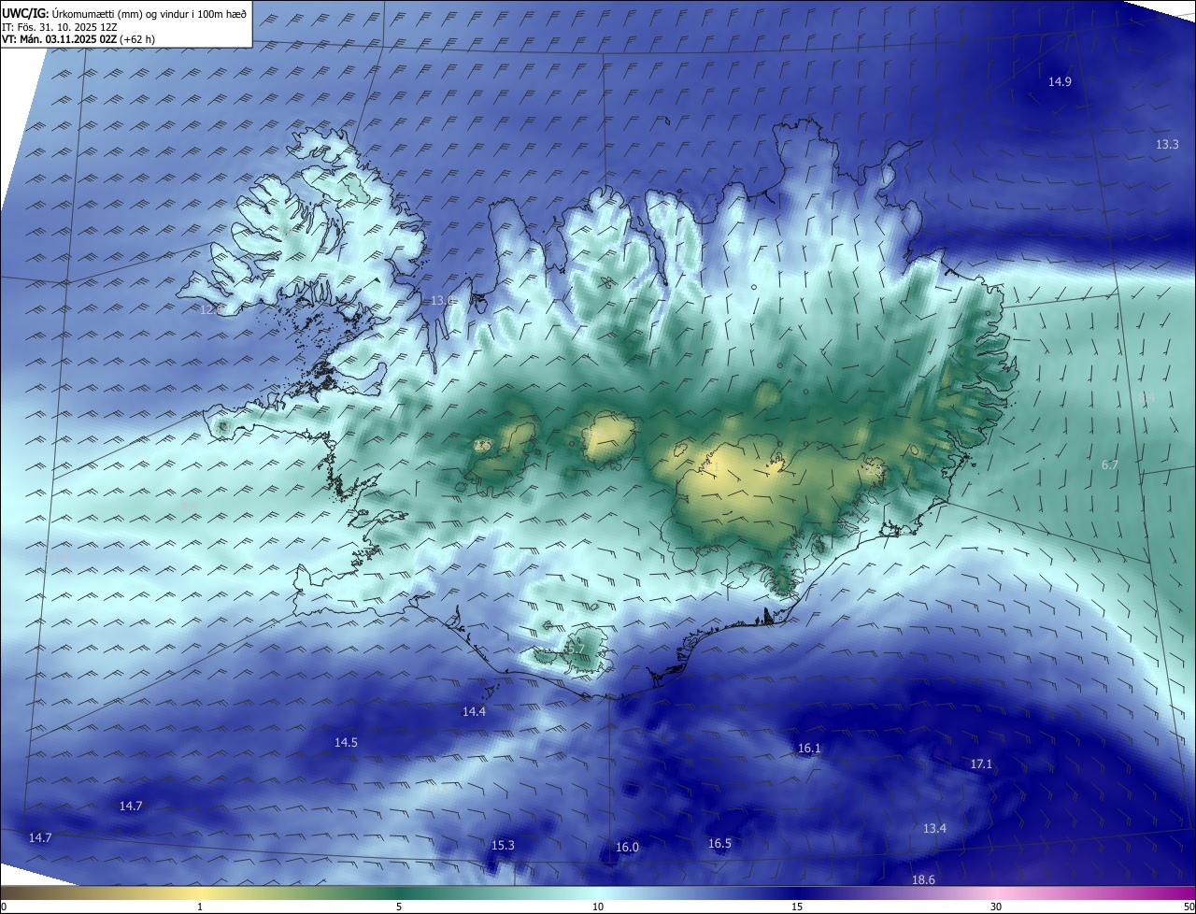
Task: Click the '1' tick label on the colour scale
Action: (200, 907)
